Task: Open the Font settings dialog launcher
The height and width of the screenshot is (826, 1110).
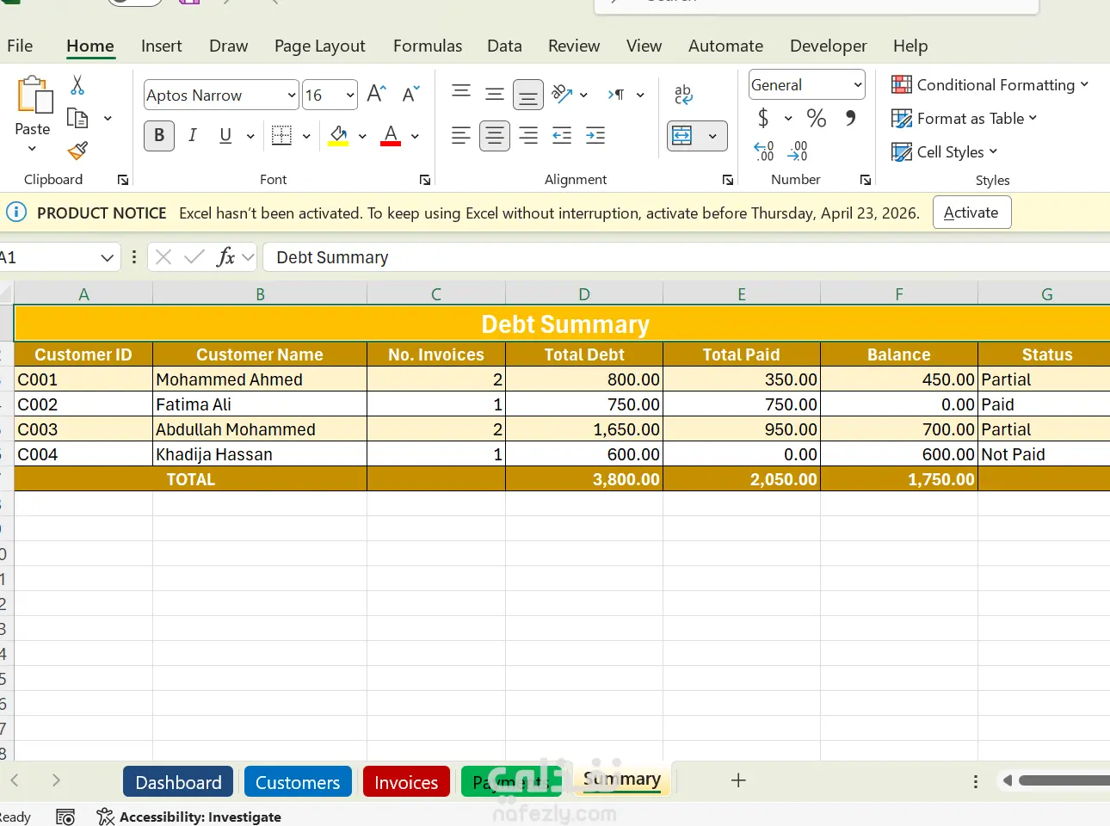Action: click(425, 180)
